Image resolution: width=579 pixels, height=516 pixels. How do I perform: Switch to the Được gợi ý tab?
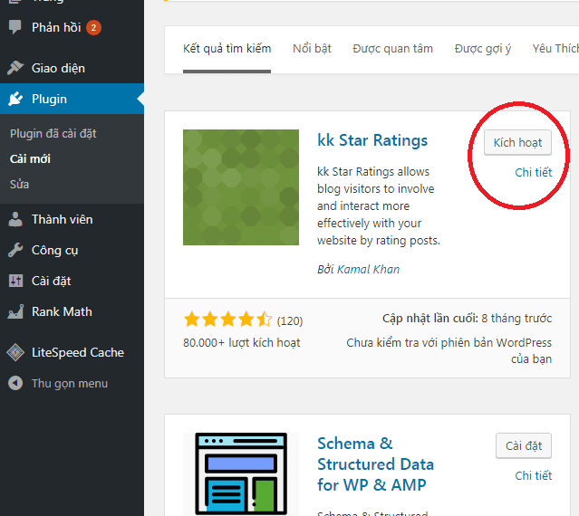click(x=483, y=49)
